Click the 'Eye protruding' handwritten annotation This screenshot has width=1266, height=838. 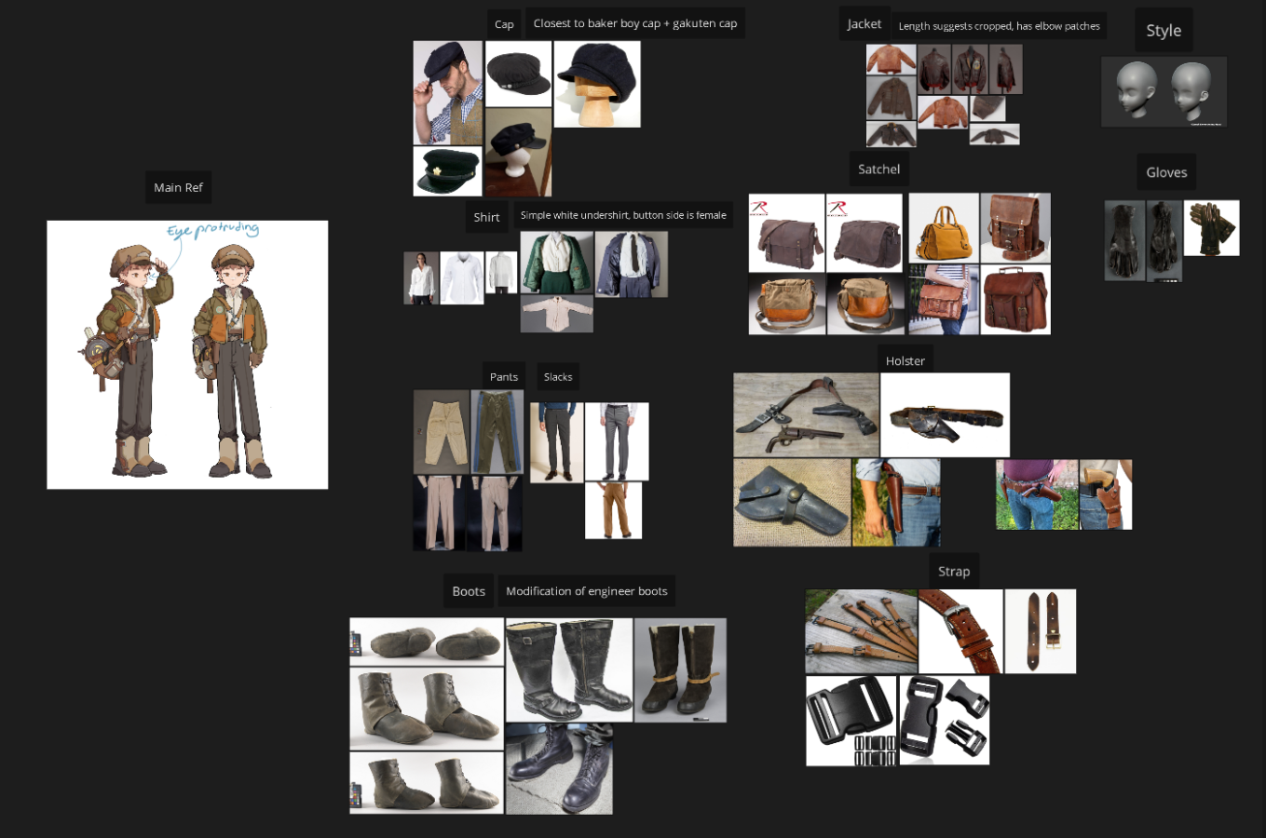coord(213,230)
